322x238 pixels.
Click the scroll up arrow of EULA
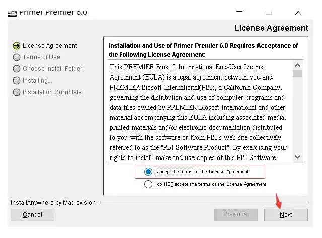pyautogui.click(x=298, y=65)
